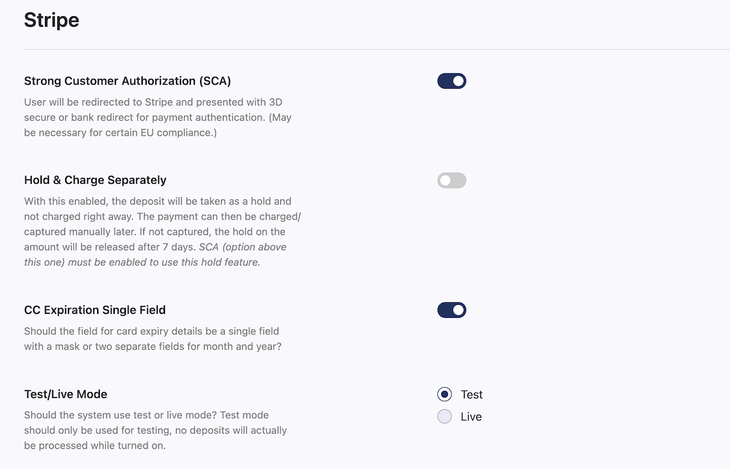The width and height of the screenshot is (730, 469).
Task: Turn off CC Expiration Single Field switch
Action: (452, 310)
